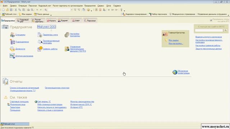Open the Мой учет ООО organization link

click(46, 27)
